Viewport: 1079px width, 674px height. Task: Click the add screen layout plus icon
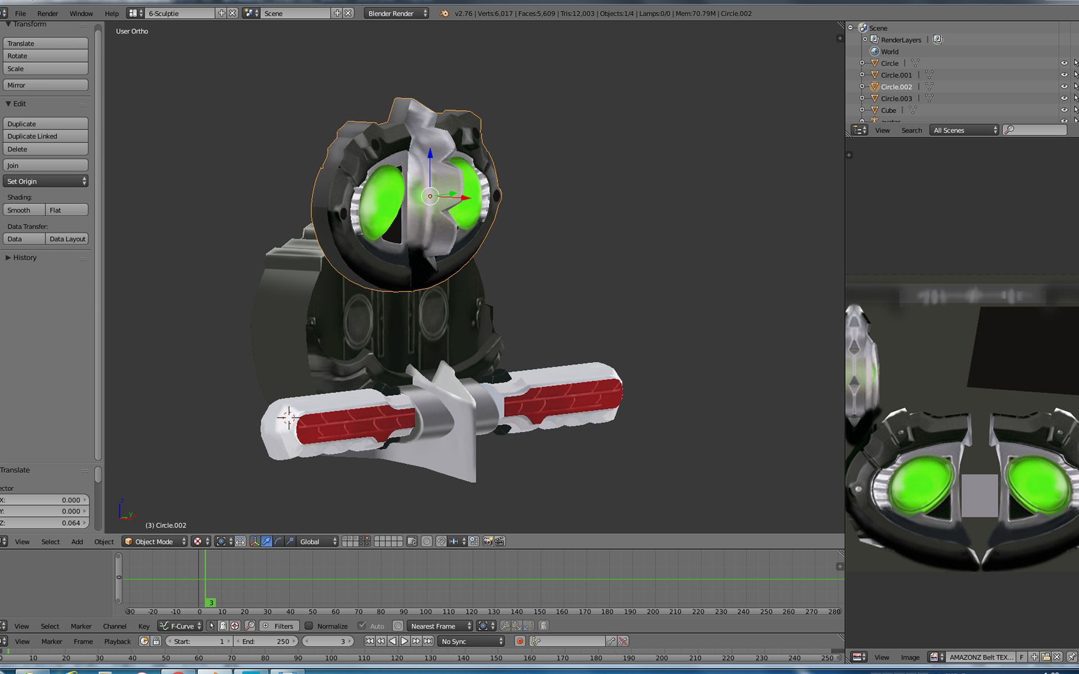click(221, 13)
